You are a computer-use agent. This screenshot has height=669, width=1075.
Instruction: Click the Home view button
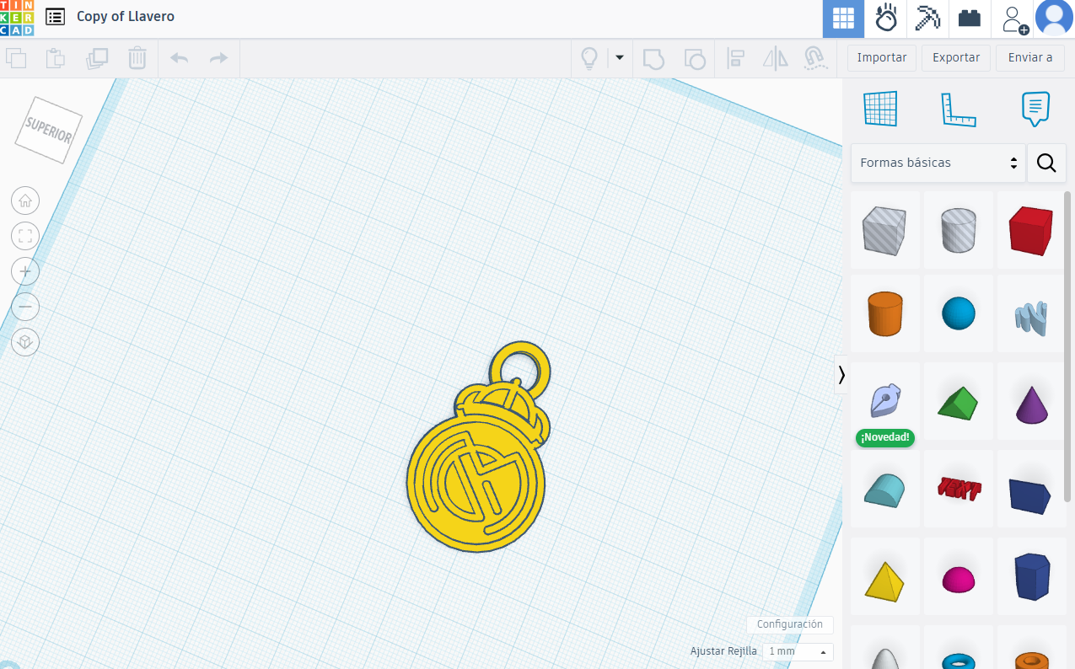(25, 201)
